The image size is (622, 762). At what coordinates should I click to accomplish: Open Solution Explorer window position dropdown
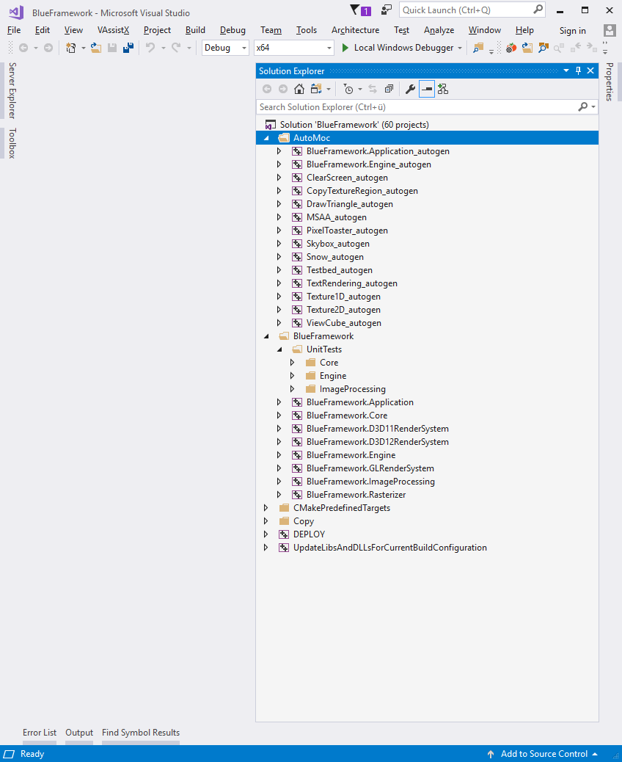[566, 70]
